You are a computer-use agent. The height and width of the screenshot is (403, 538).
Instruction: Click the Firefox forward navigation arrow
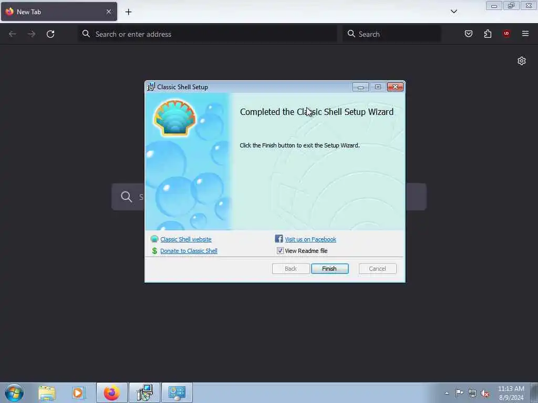32,34
